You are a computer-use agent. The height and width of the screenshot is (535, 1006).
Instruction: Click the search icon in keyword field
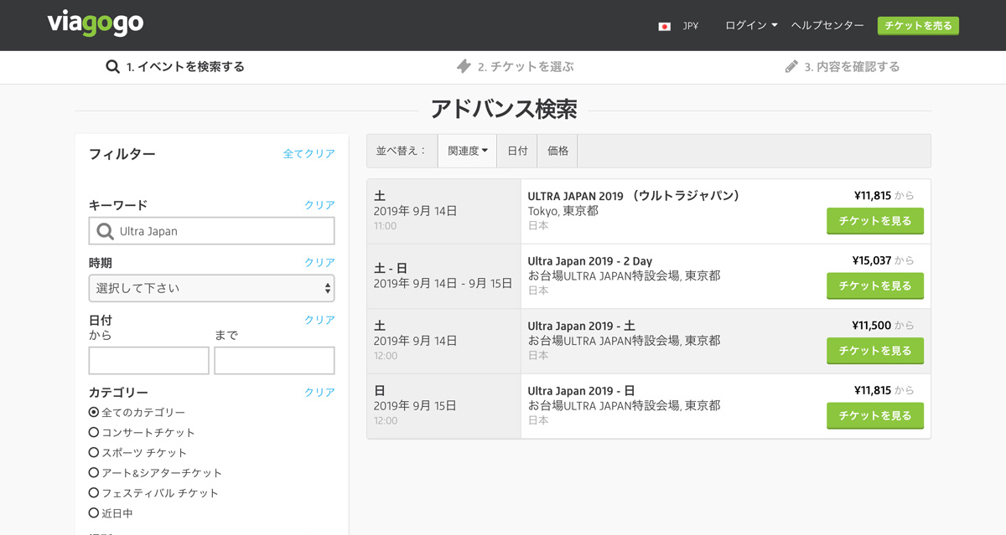[x=106, y=231]
